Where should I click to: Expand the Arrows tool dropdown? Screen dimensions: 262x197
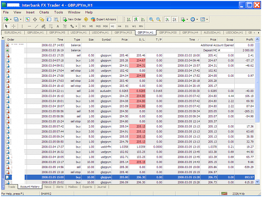pyautogui.click(x=76, y=26)
